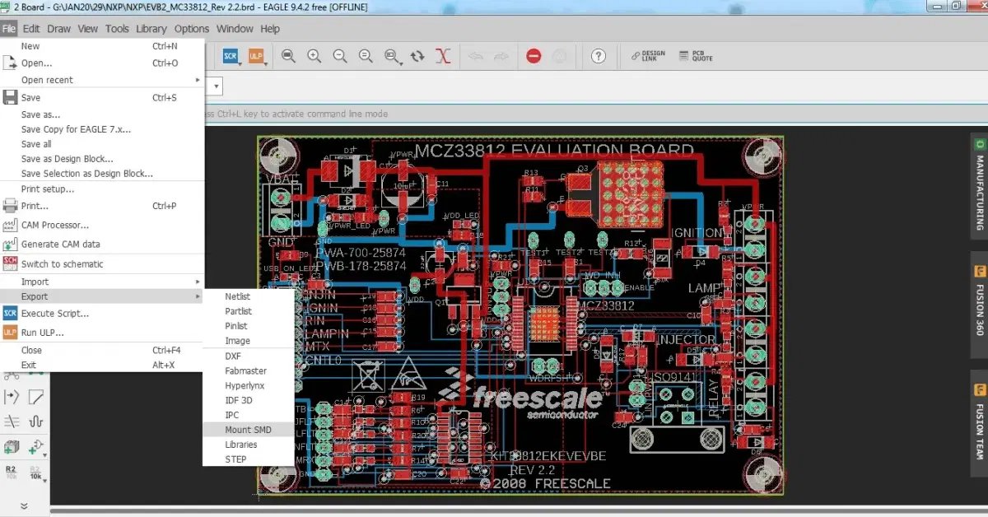
Task: Choose New from the File menu
Action: click(102, 46)
